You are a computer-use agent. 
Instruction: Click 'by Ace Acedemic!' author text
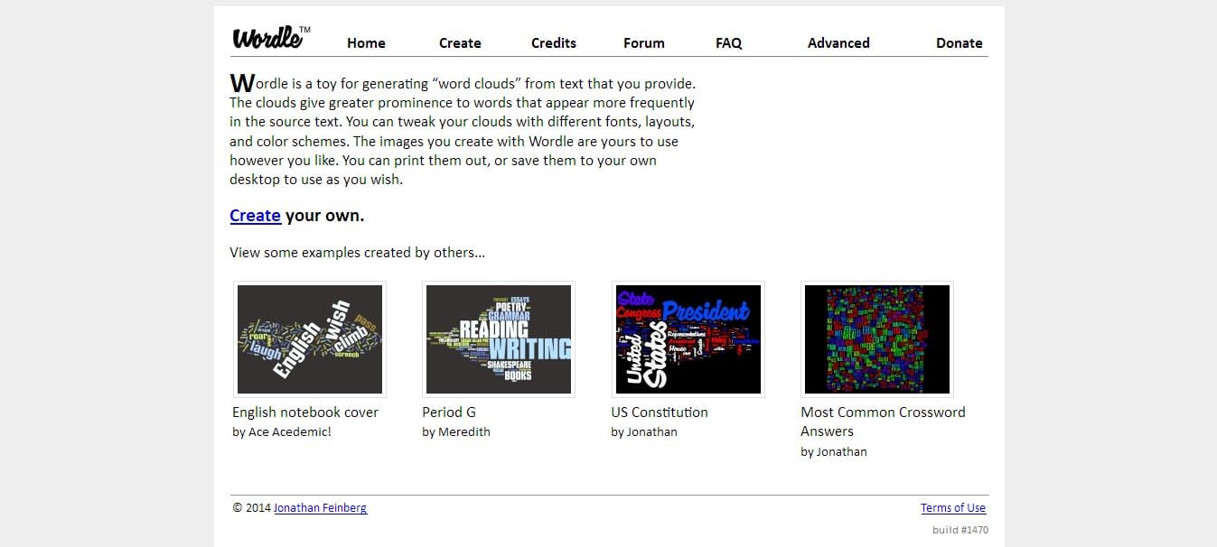282,432
